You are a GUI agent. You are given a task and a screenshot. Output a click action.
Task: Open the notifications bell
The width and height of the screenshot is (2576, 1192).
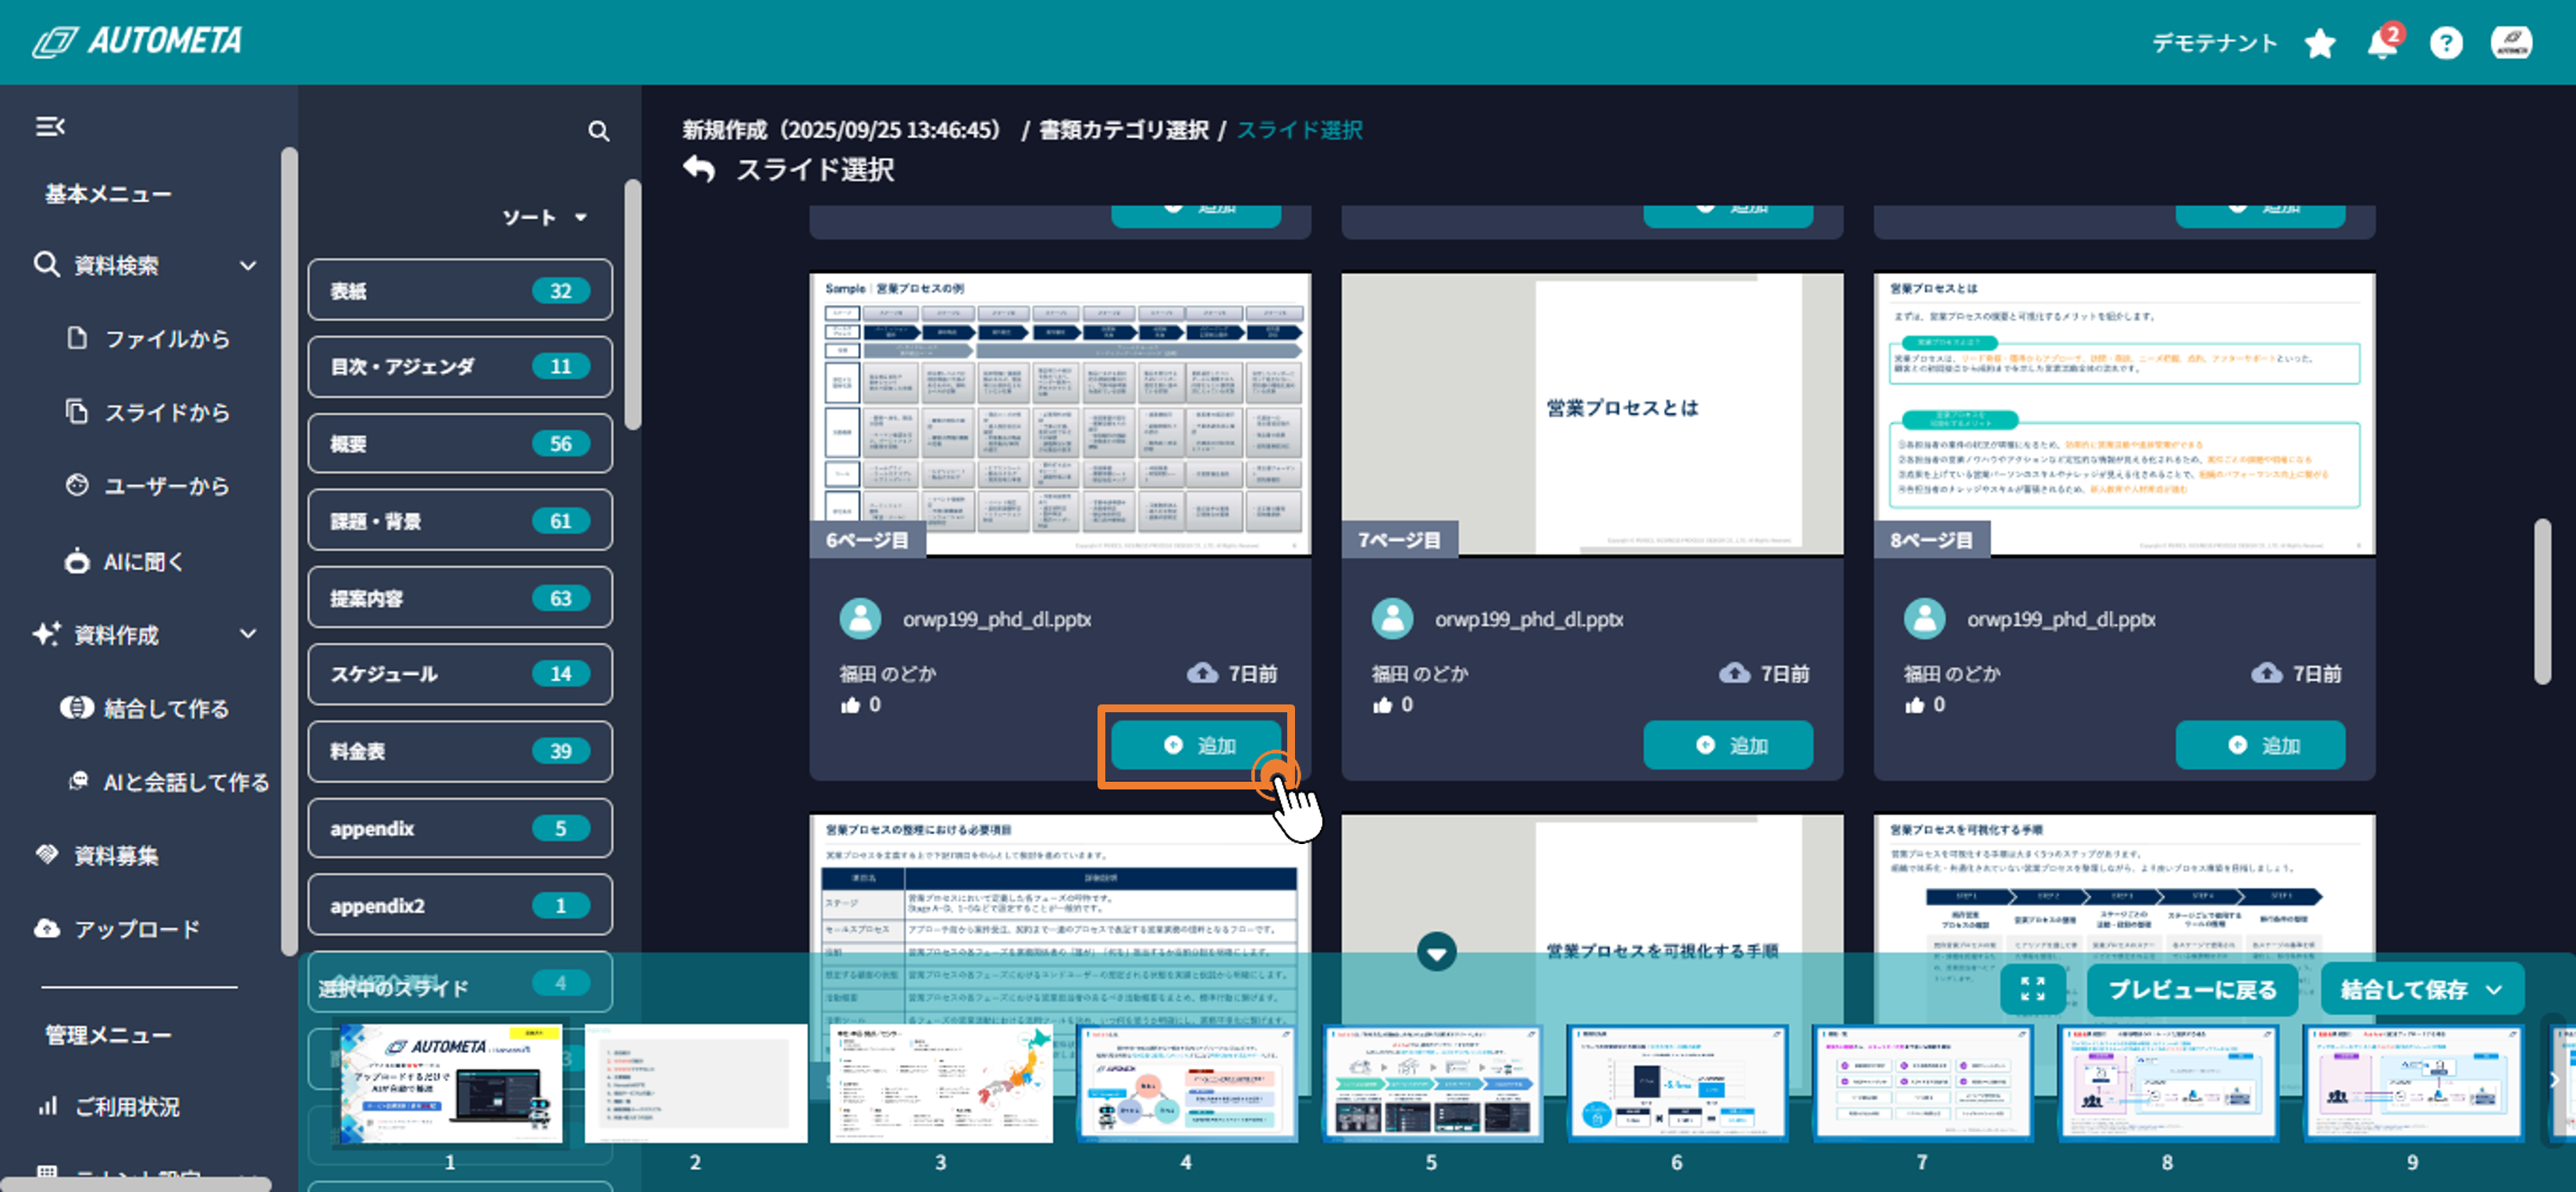[2382, 44]
